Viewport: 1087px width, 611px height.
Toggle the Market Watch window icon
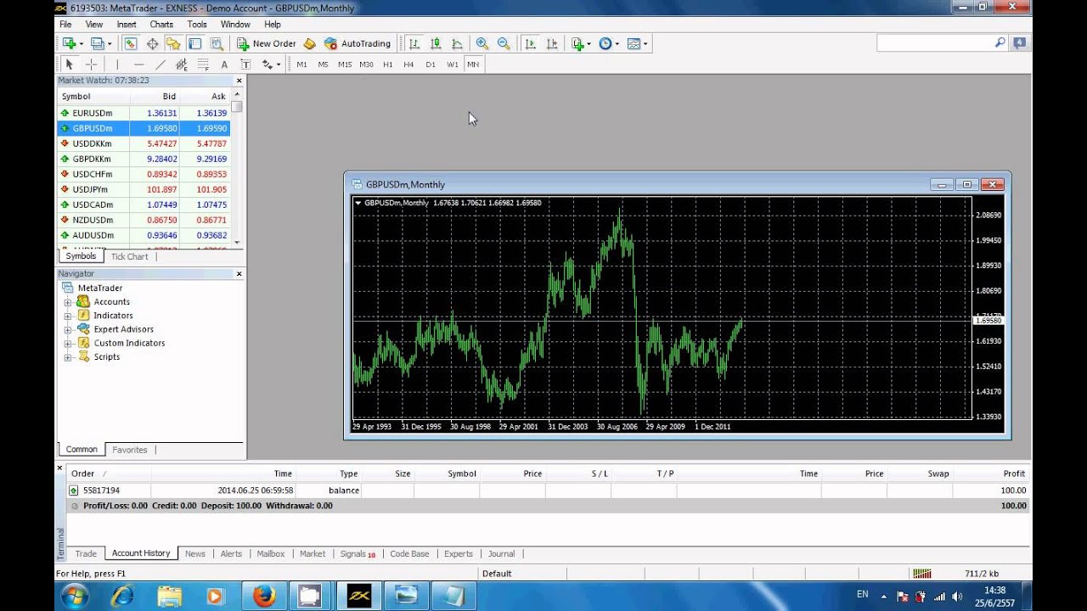click(131, 43)
